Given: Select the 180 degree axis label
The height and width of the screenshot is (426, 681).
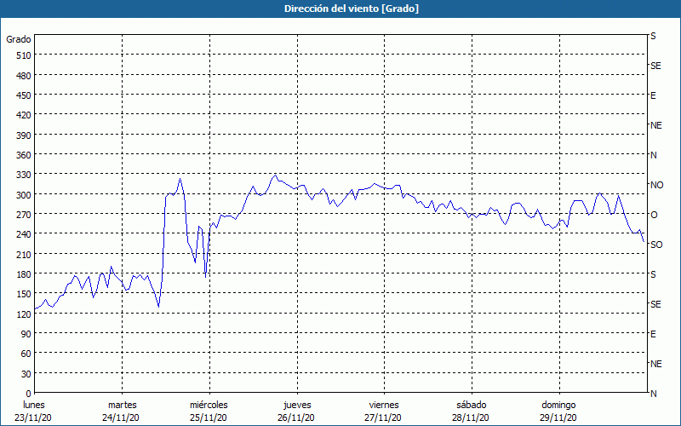Looking at the screenshot, I should point(24,274).
